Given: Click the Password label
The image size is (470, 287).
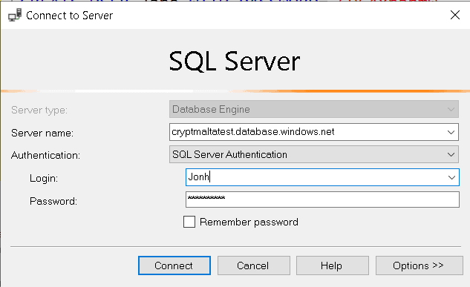Looking at the screenshot, I should [53, 201].
